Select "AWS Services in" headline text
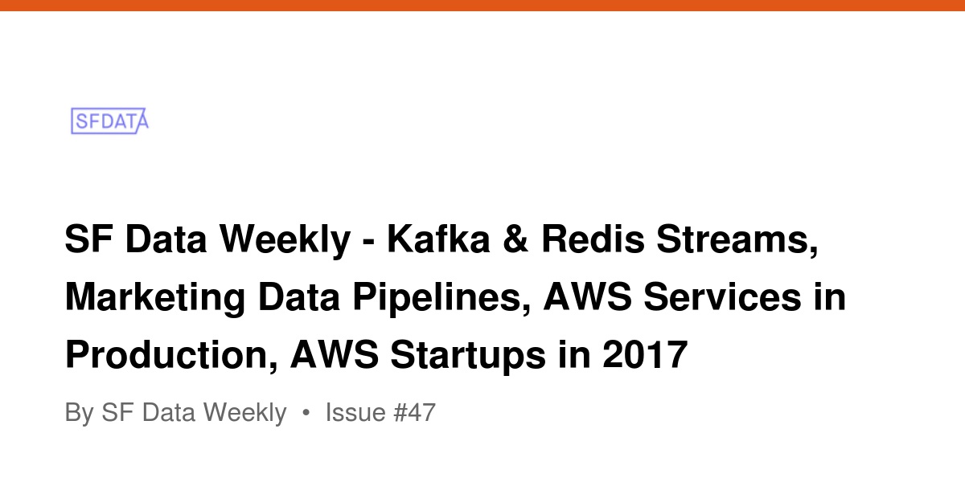This screenshot has width=965, height=482. 696,297
